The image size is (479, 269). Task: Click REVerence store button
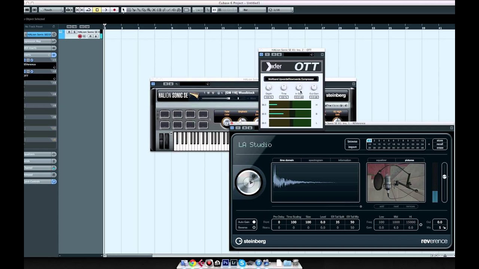(x=440, y=141)
